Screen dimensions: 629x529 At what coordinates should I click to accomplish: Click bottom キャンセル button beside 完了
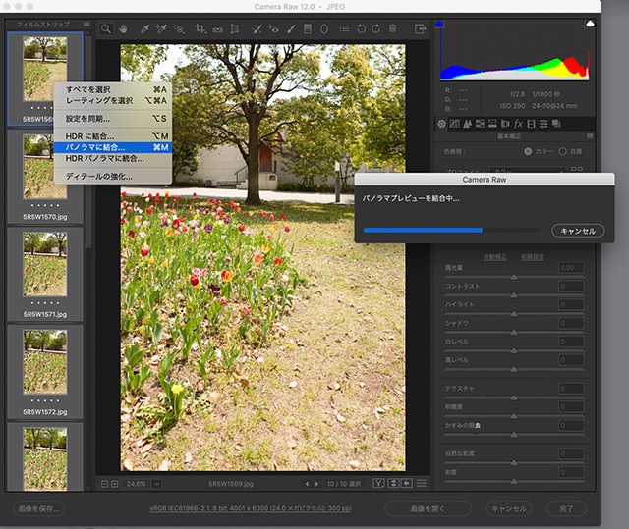[509, 509]
